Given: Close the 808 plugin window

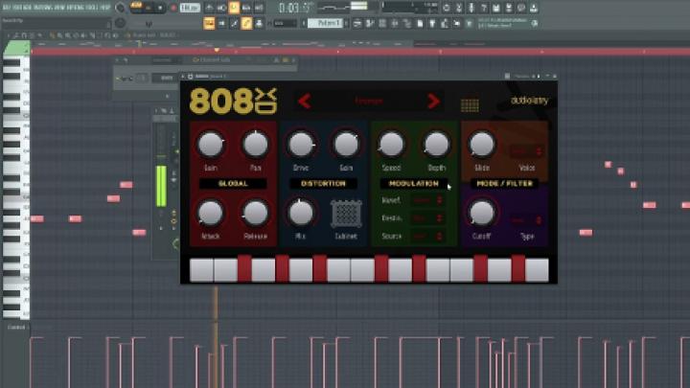Looking at the screenshot, I should [x=554, y=77].
